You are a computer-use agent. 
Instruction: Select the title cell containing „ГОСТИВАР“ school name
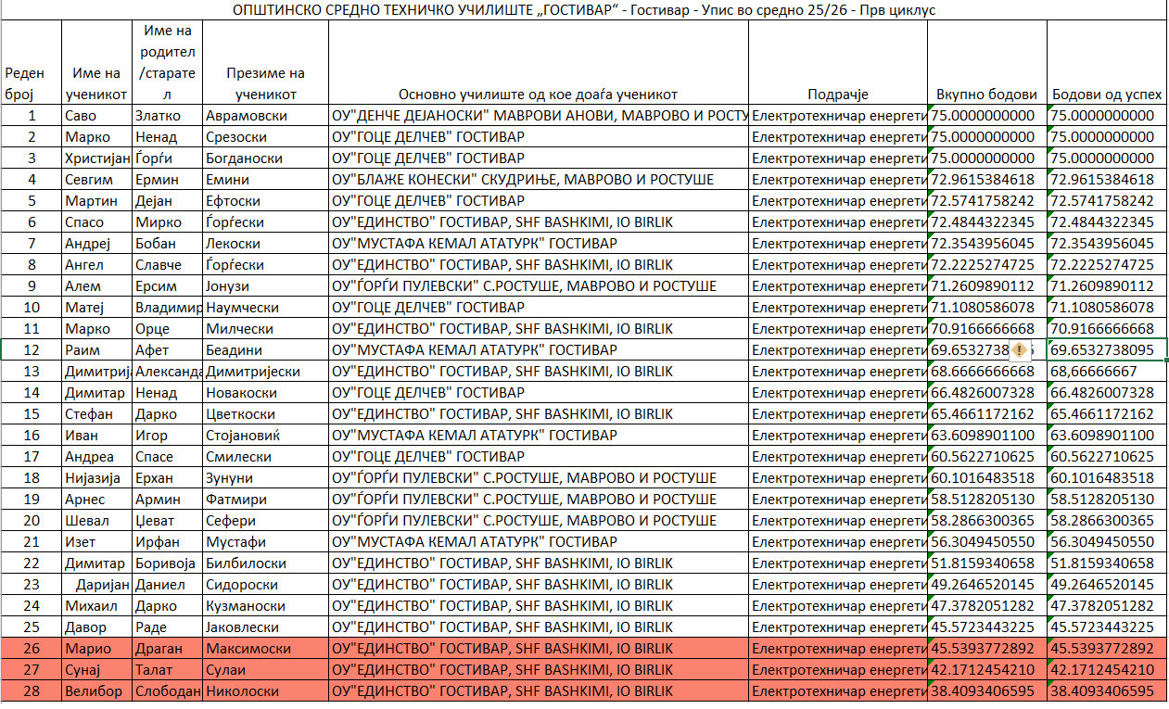point(584,10)
